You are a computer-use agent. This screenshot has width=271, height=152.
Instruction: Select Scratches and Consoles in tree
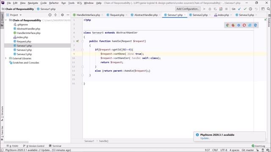click(x=26, y=63)
